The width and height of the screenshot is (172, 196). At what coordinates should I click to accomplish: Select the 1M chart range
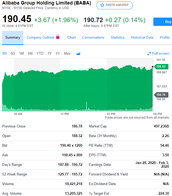(21, 54)
